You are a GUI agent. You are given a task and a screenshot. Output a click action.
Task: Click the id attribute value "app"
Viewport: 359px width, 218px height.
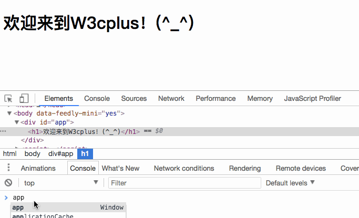click(x=60, y=122)
